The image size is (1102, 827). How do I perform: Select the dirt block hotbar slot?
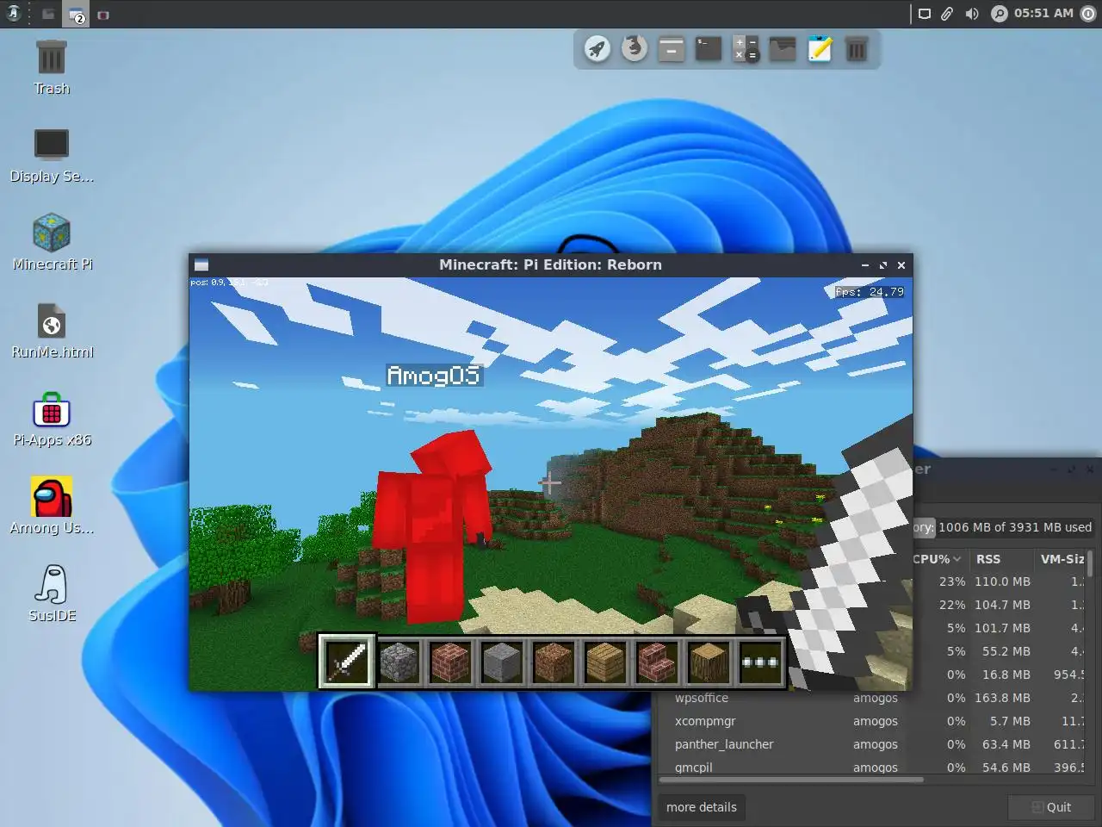pos(554,662)
